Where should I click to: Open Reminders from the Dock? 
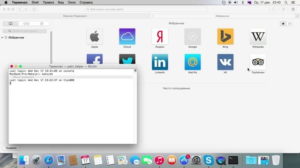point(110,160)
